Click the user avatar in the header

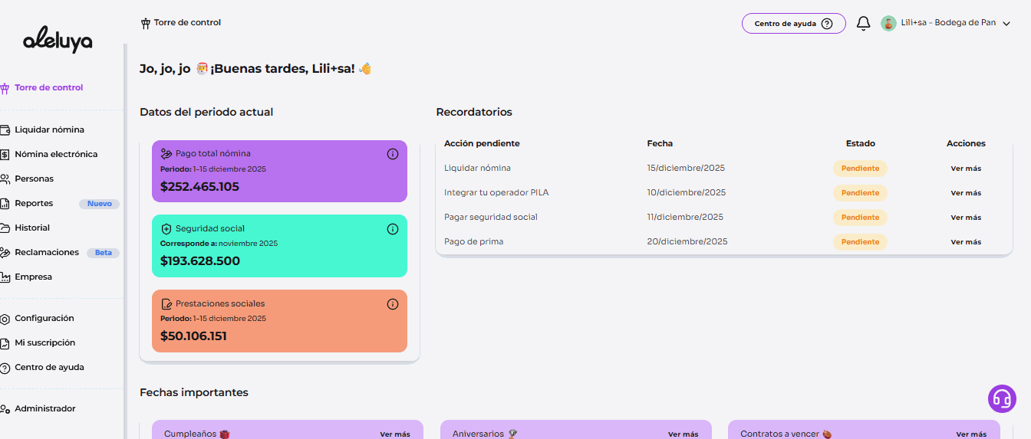click(888, 24)
